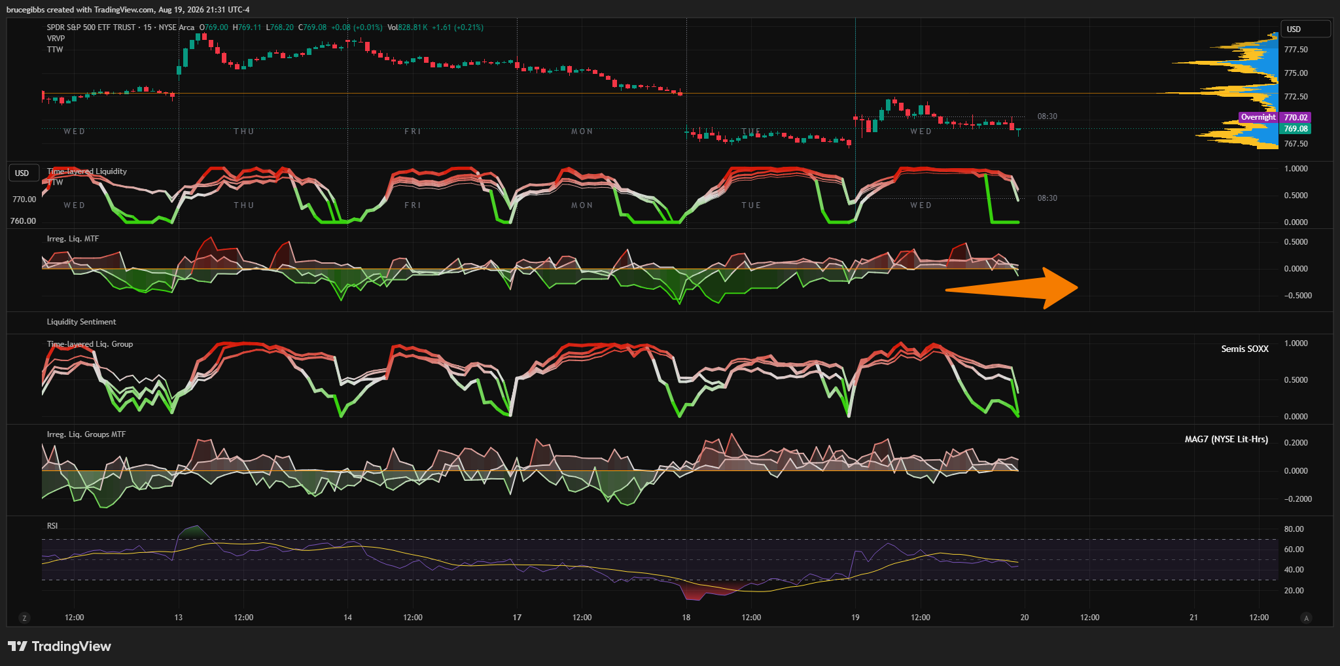This screenshot has height=666, width=1340.
Task: Click the close value C769.08
Action: click(312, 27)
